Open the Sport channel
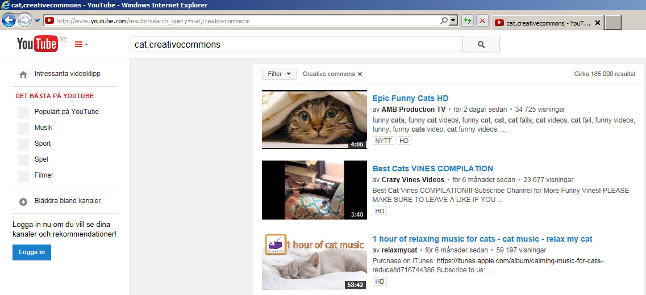Viewport: 646px width, 295px height. 43,144
